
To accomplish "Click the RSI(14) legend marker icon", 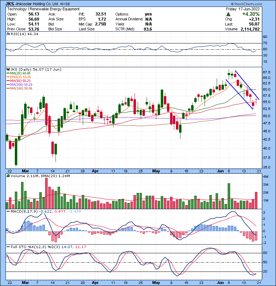I will (x=8, y=34).
